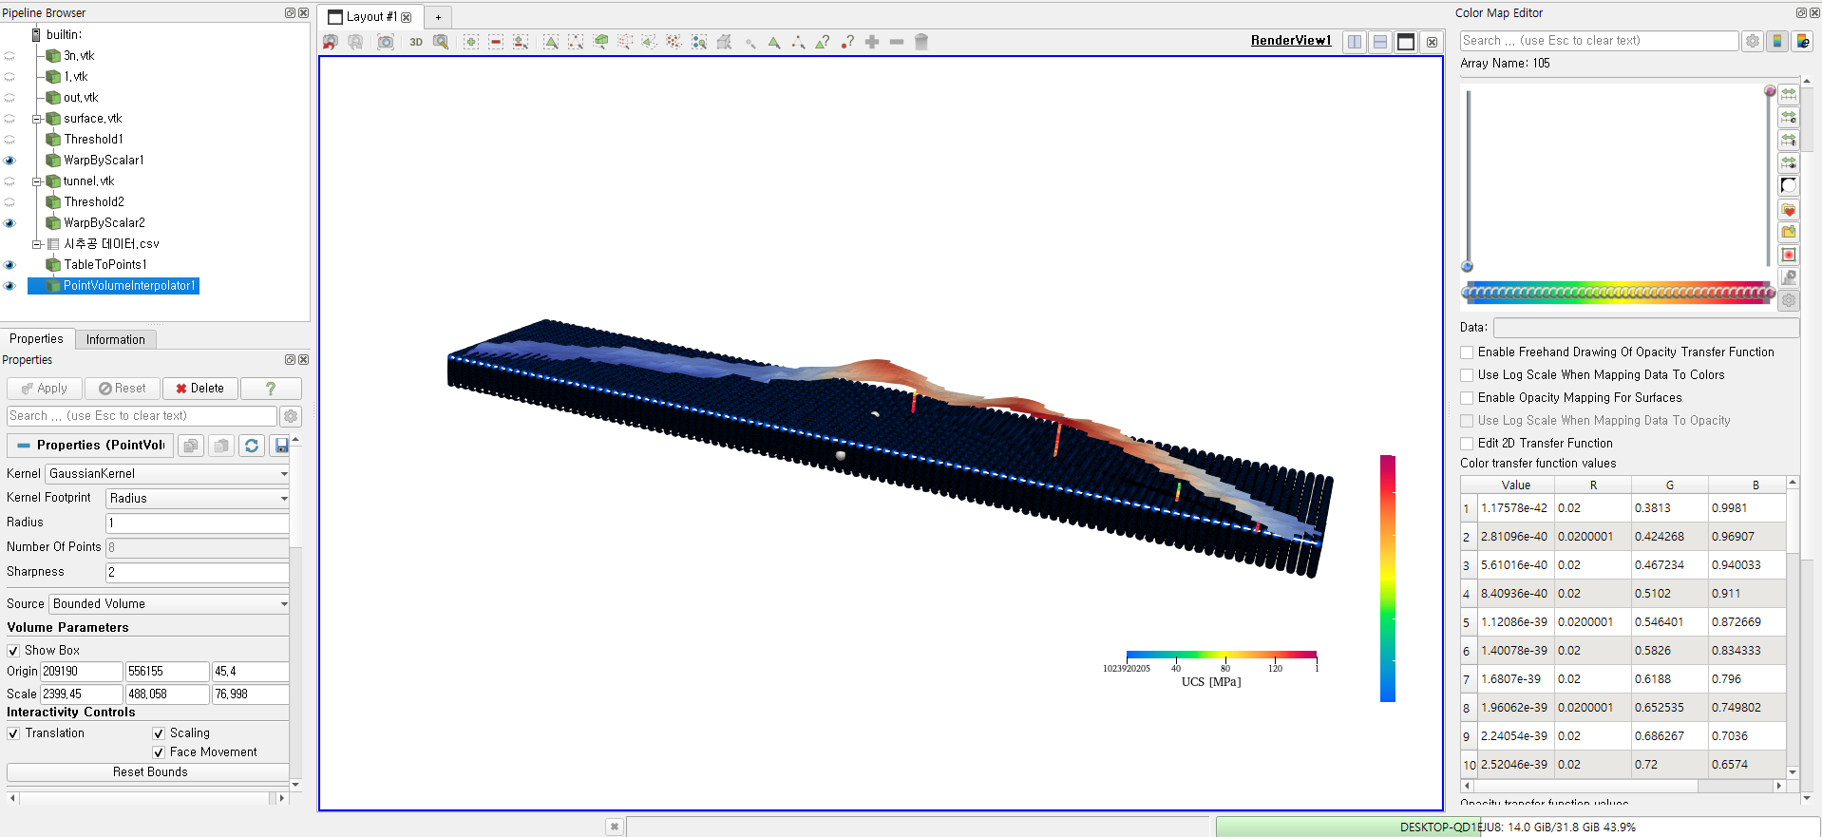
Task: Collapse the tunnel.vtk tree branch
Action: click(37, 181)
